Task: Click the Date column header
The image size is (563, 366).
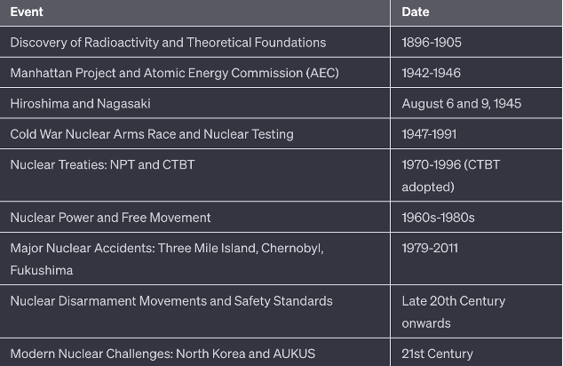Action: pos(416,12)
